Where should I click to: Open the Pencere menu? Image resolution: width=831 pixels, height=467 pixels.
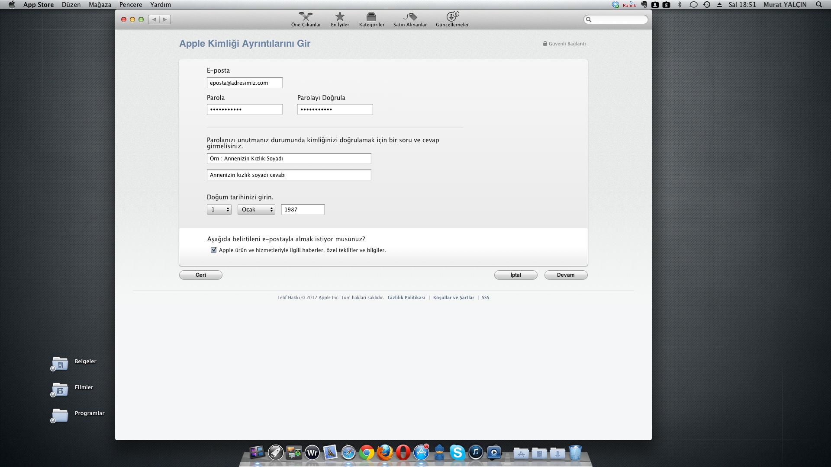pos(130,5)
